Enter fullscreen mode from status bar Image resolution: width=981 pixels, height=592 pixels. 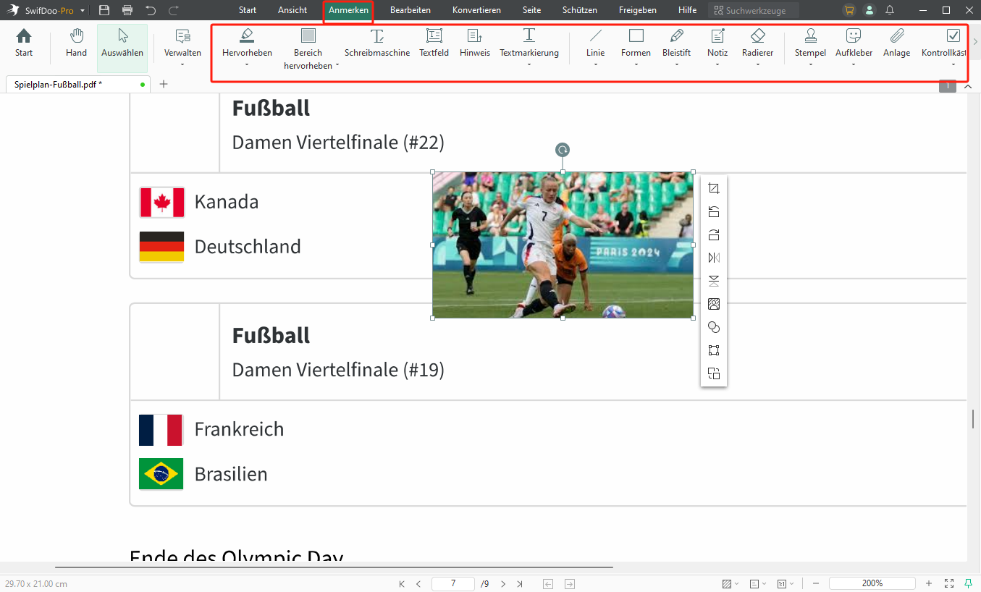coord(949,583)
